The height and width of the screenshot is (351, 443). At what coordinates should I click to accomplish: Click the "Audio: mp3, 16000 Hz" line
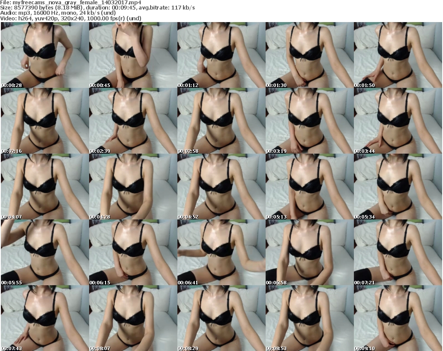coord(58,13)
